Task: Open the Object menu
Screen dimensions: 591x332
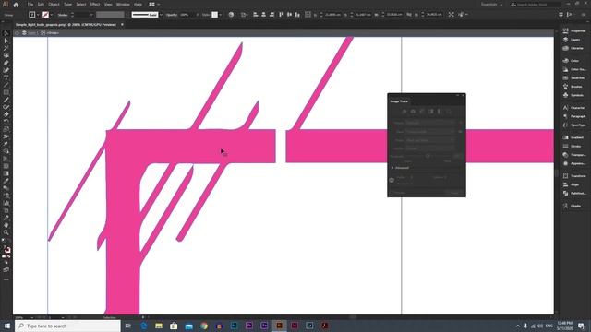Action: pos(54,5)
